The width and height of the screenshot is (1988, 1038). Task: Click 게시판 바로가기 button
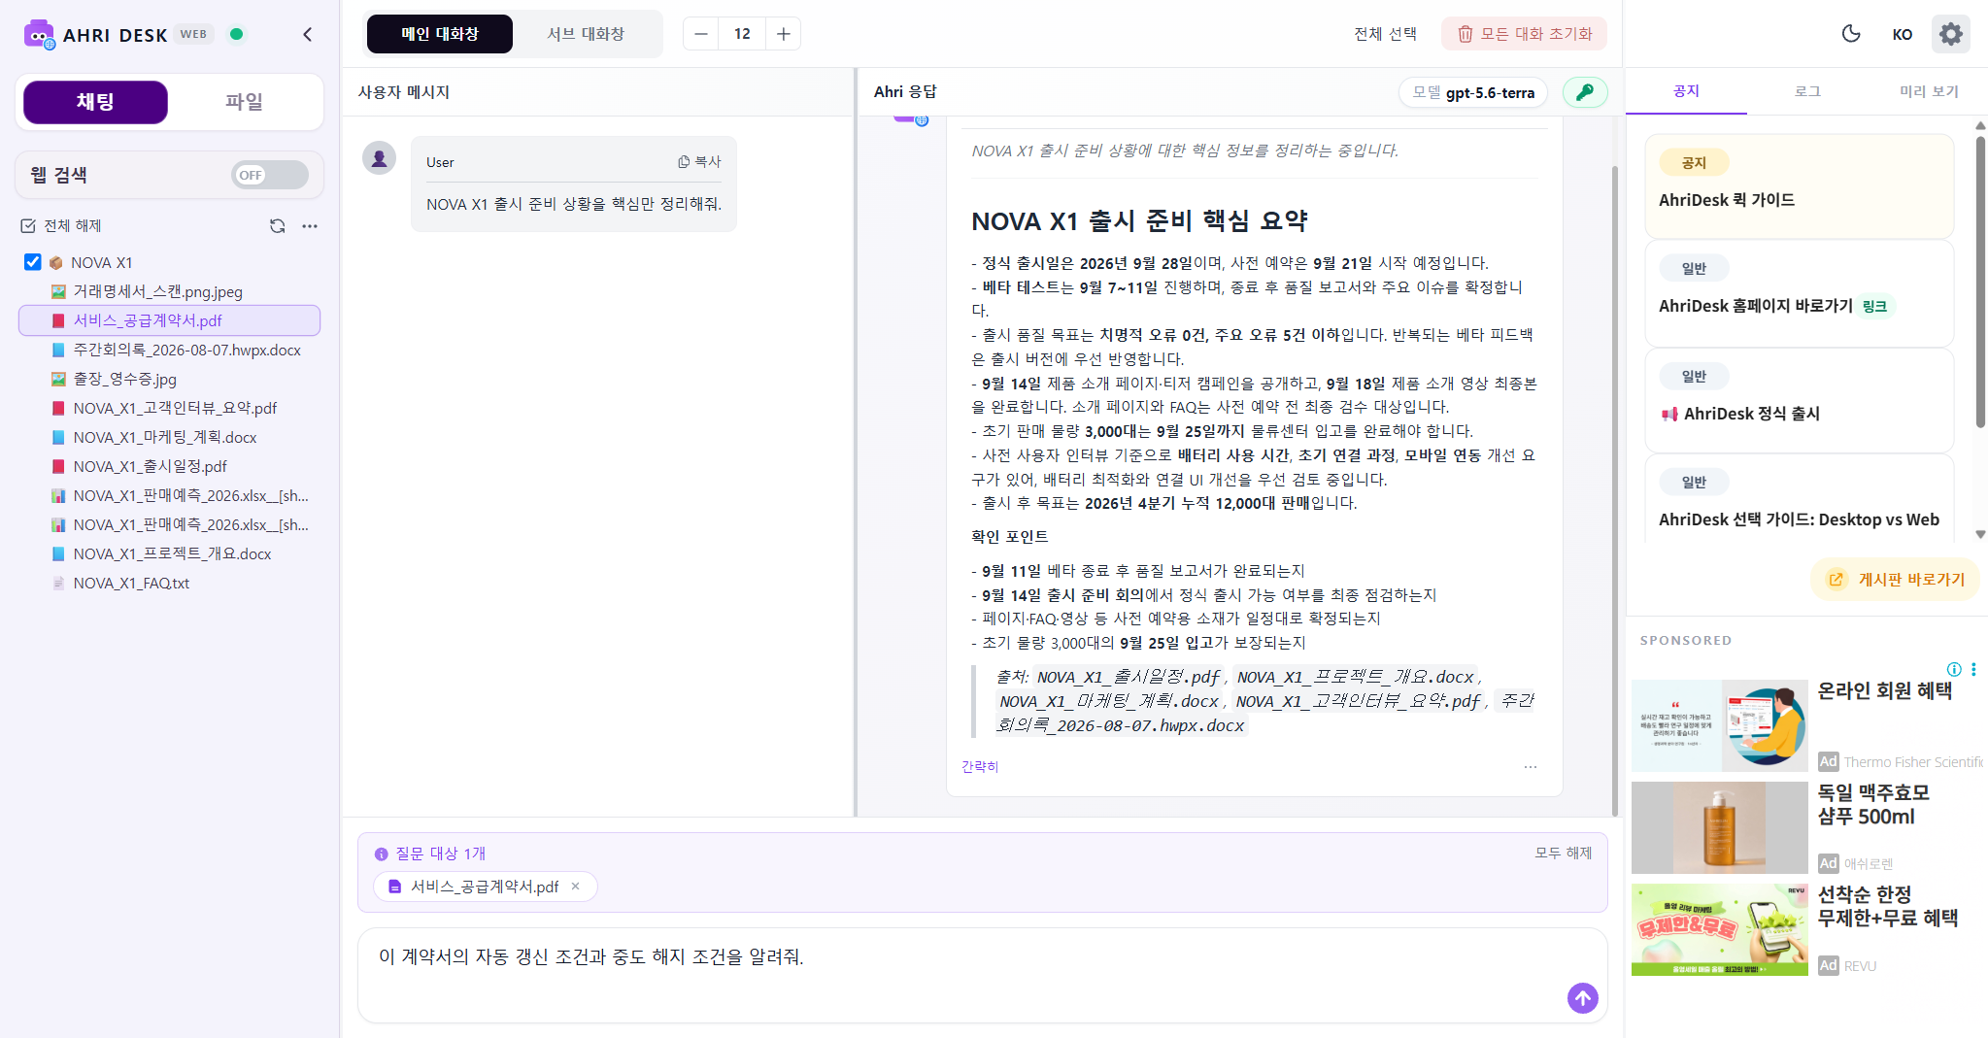[x=1897, y=580]
